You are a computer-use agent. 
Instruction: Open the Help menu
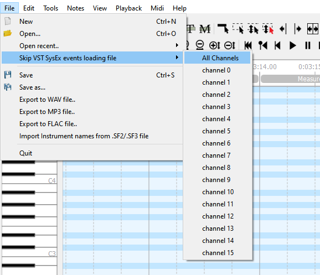[x=179, y=8]
